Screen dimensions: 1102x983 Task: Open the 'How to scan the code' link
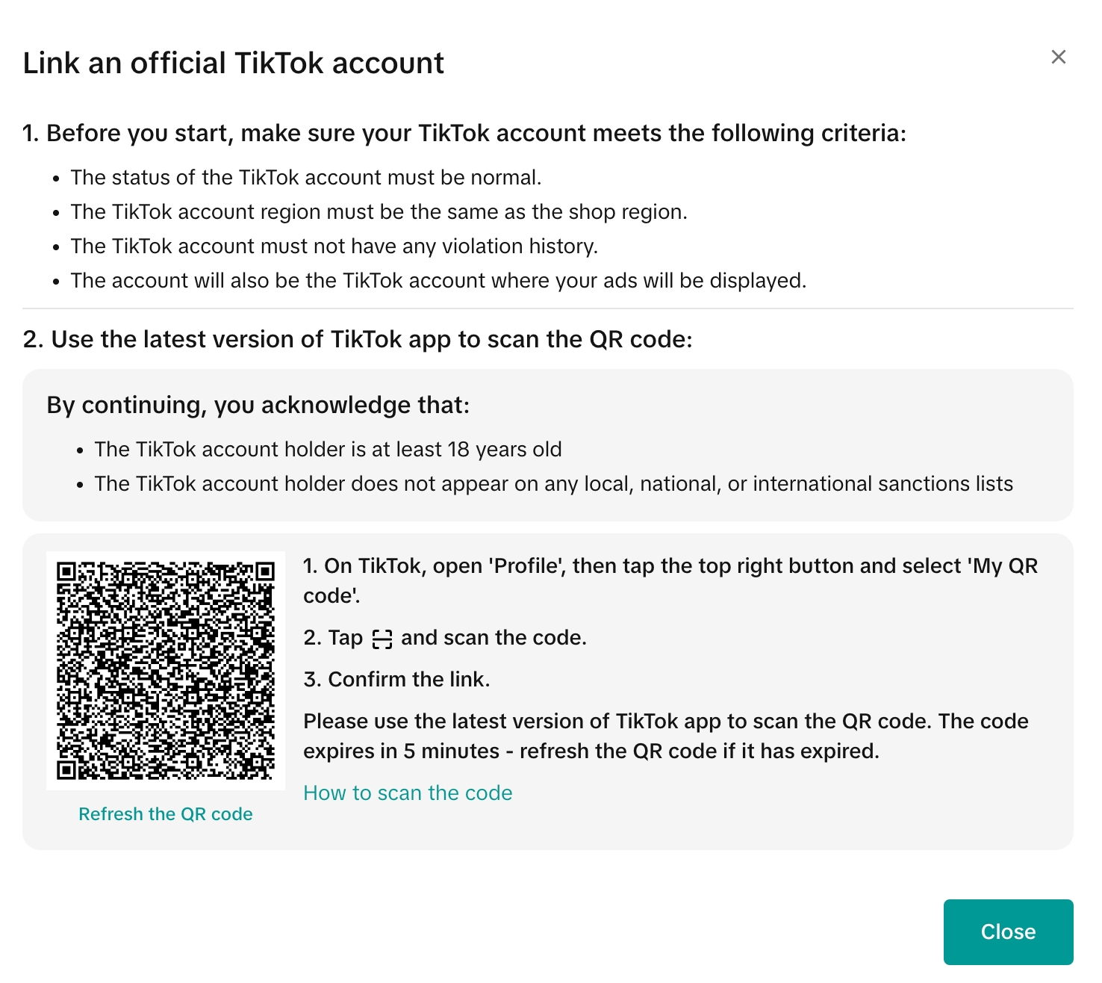tap(408, 793)
